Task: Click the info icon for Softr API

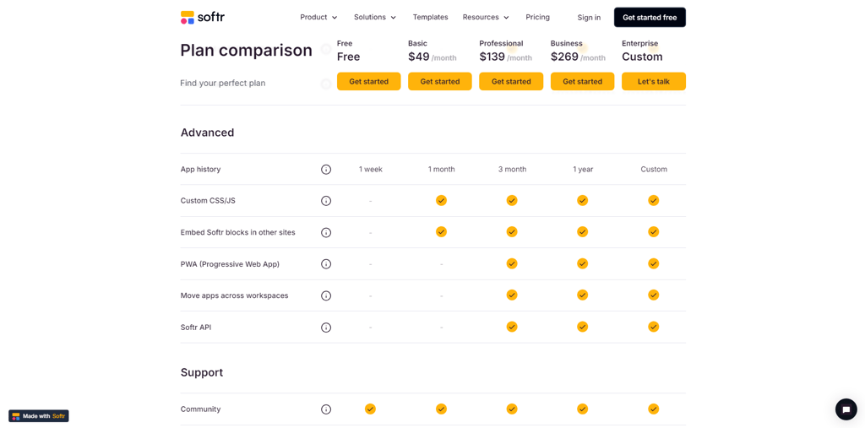Action: click(326, 328)
